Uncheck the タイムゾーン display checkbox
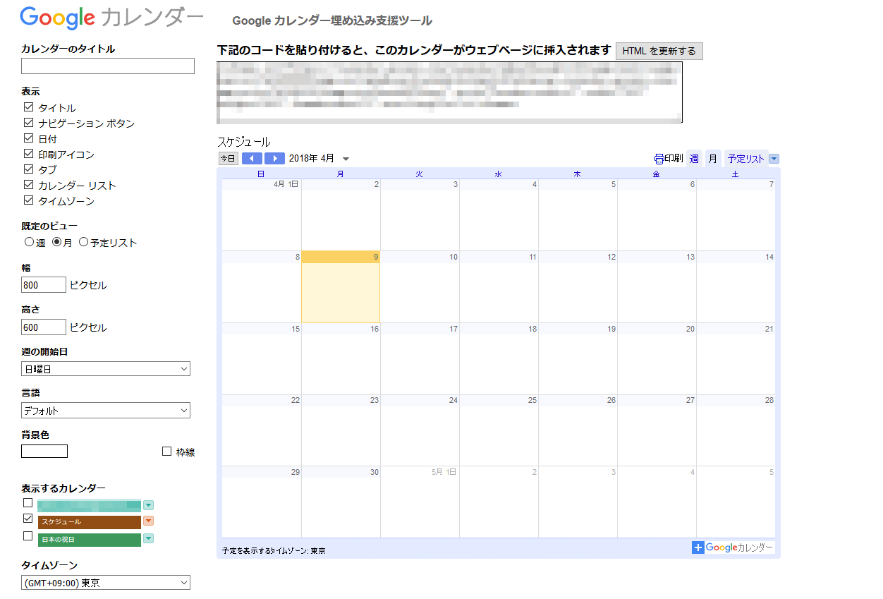This screenshot has width=883, height=599. pos(29,200)
